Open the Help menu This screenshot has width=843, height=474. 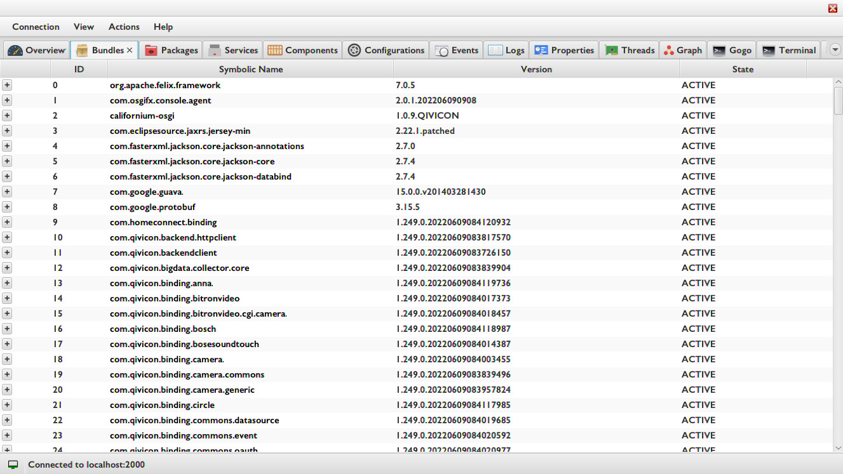163,27
